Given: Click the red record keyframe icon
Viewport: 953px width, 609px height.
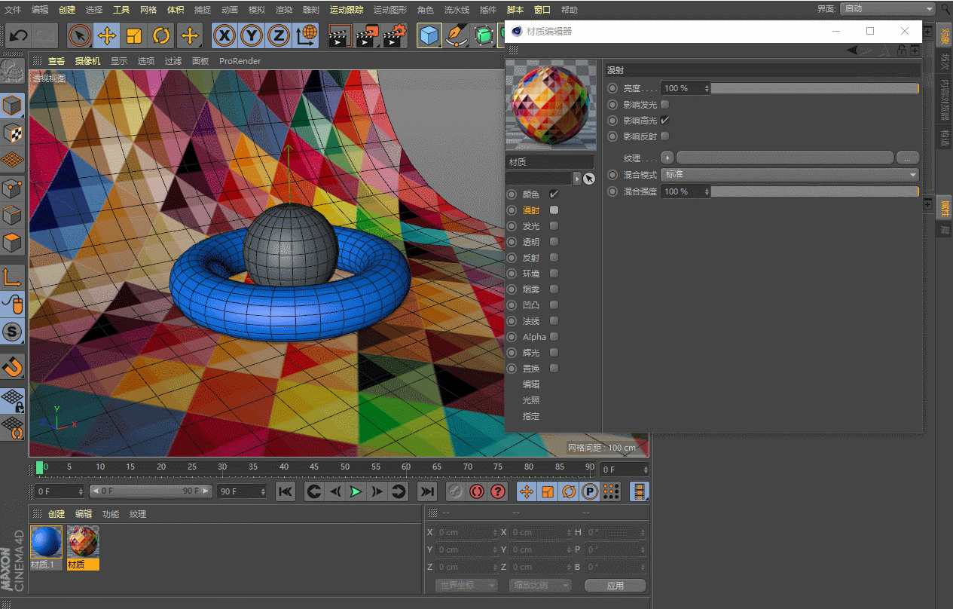Looking at the screenshot, I should pos(476,492).
